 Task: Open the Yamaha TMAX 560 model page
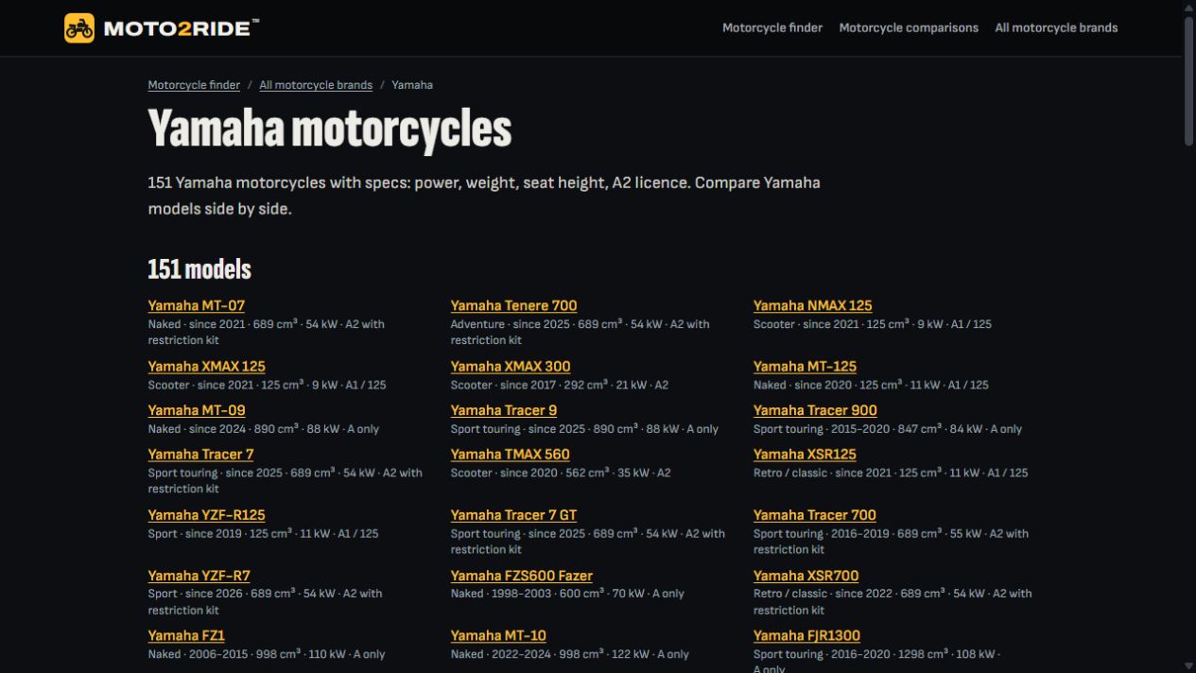510,454
